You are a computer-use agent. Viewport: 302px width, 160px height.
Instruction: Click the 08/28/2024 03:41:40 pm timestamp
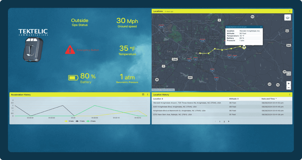[272, 111]
